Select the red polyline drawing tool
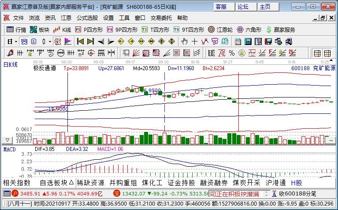This screenshot has width=338, height=210. click(205, 41)
